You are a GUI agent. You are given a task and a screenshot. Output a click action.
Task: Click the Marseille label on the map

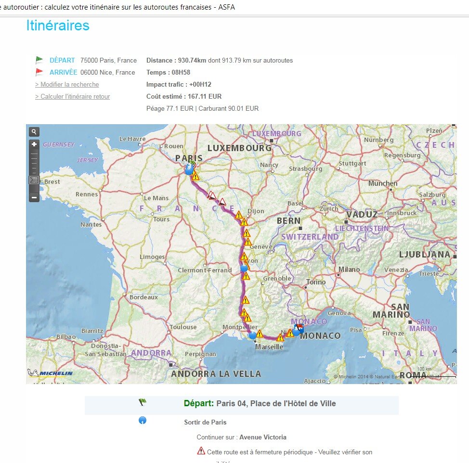click(269, 347)
